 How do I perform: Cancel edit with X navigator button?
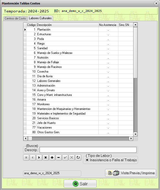pos(72,158)
